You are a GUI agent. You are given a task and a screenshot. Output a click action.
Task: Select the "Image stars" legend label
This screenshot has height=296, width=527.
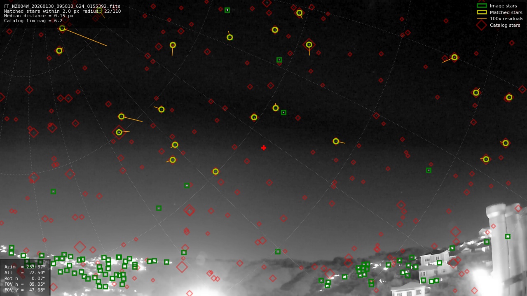503,6
